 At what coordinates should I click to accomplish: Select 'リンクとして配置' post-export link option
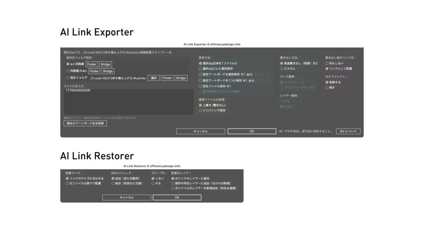[327, 69]
